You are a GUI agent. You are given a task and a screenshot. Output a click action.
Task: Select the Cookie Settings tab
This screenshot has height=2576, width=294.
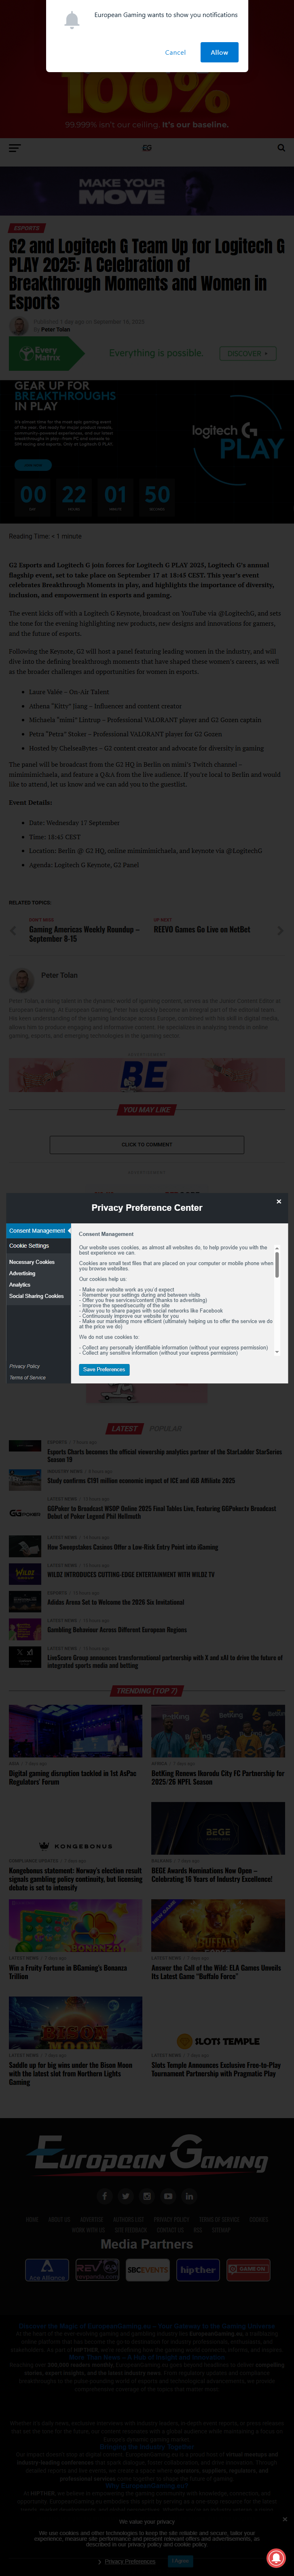30,1246
